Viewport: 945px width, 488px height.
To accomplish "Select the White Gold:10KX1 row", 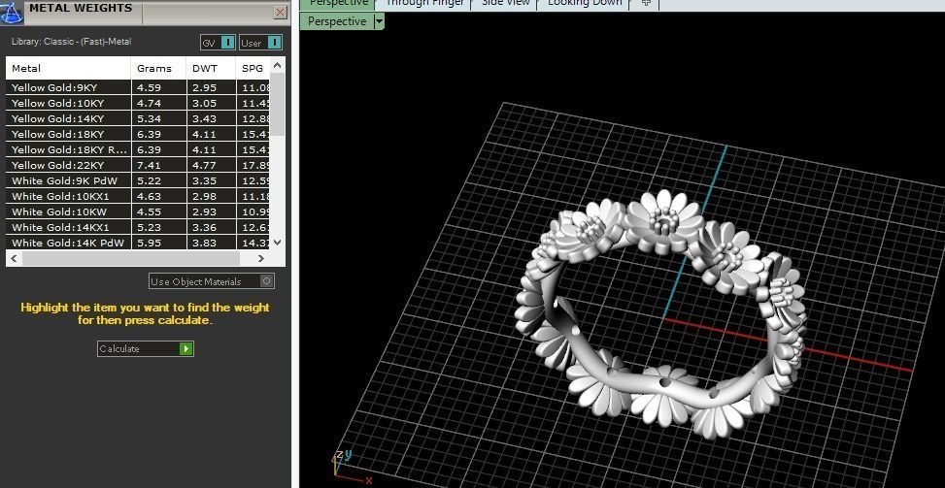I will click(x=137, y=196).
